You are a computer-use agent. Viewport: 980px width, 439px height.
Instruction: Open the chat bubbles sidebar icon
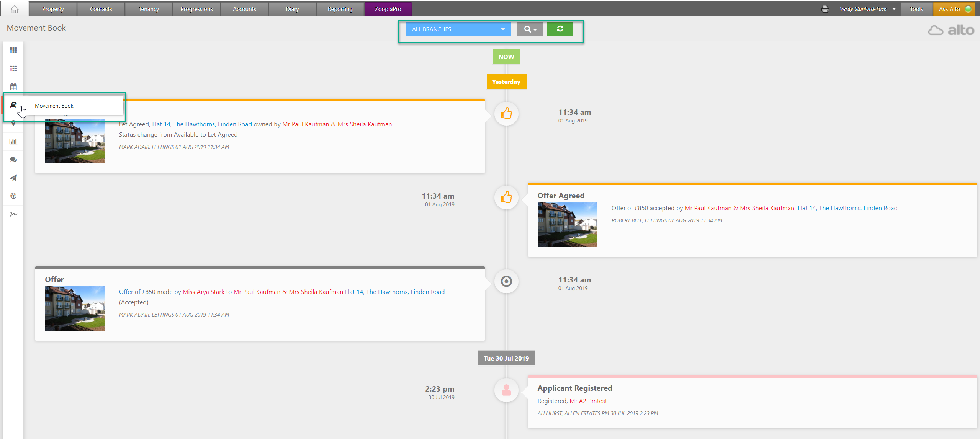pos(13,160)
